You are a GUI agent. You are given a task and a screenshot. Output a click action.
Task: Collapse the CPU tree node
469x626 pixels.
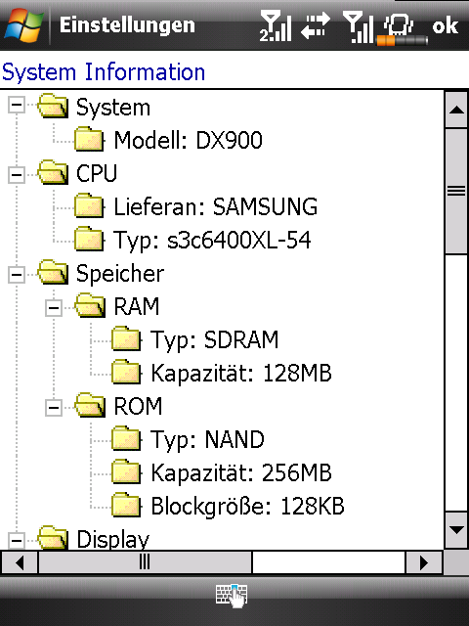pos(17,175)
